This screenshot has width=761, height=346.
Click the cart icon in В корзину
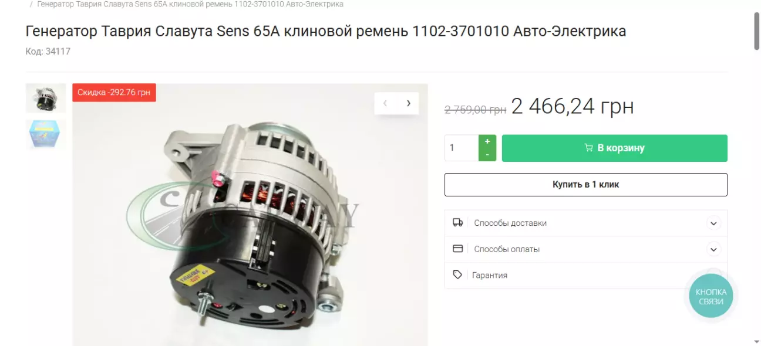[x=588, y=148]
